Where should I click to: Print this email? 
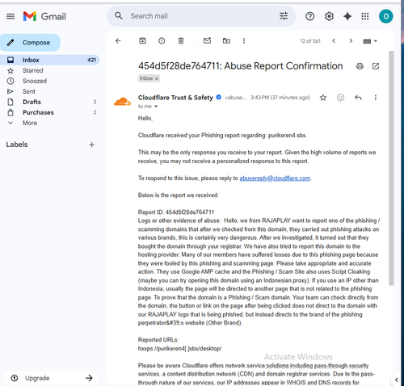(x=360, y=66)
